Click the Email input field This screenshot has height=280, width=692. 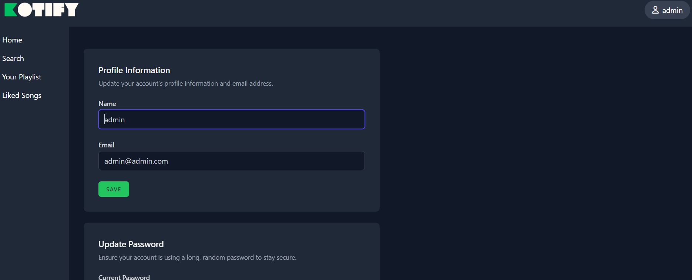click(x=232, y=161)
